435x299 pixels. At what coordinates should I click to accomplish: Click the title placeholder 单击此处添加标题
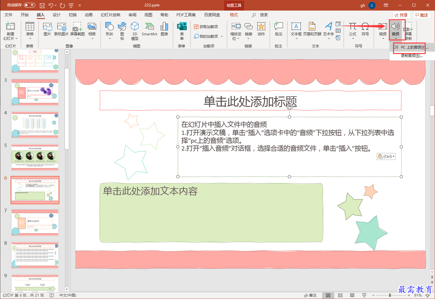pyautogui.click(x=250, y=101)
